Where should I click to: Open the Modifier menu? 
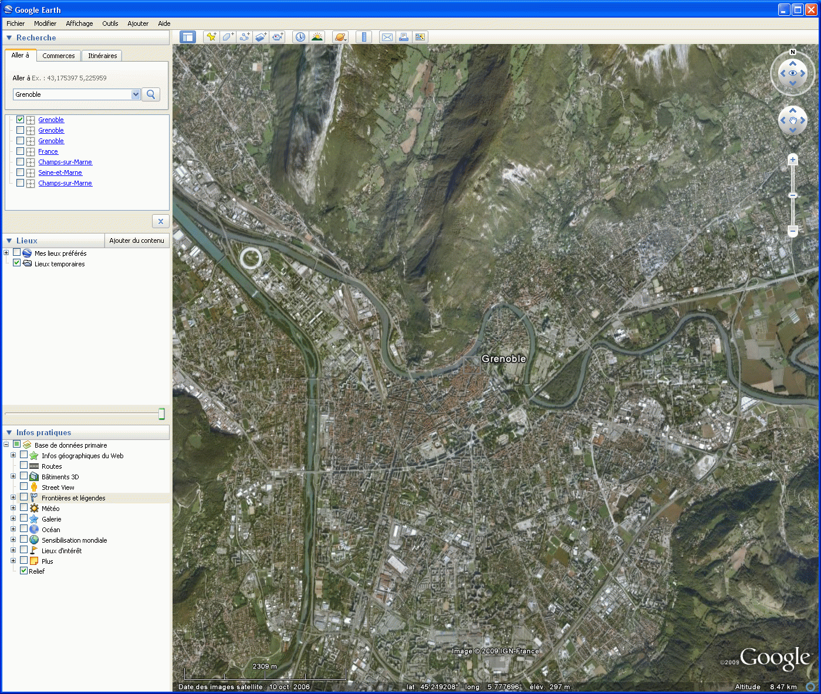45,23
